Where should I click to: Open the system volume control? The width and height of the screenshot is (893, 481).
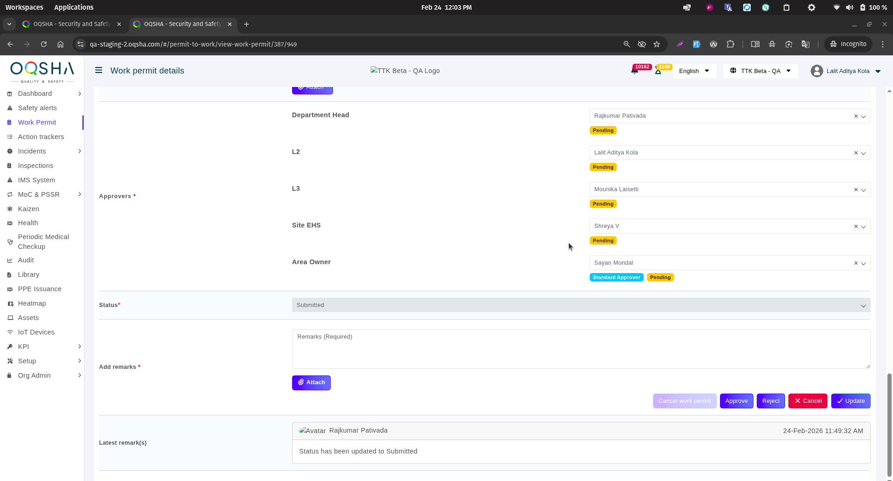tap(849, 7)
